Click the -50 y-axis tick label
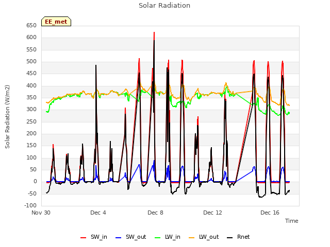Image resolution: width=330 pixels, height=247 pixels. (x=31, y=193)
